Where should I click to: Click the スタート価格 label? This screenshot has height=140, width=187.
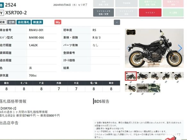[69, 60]
